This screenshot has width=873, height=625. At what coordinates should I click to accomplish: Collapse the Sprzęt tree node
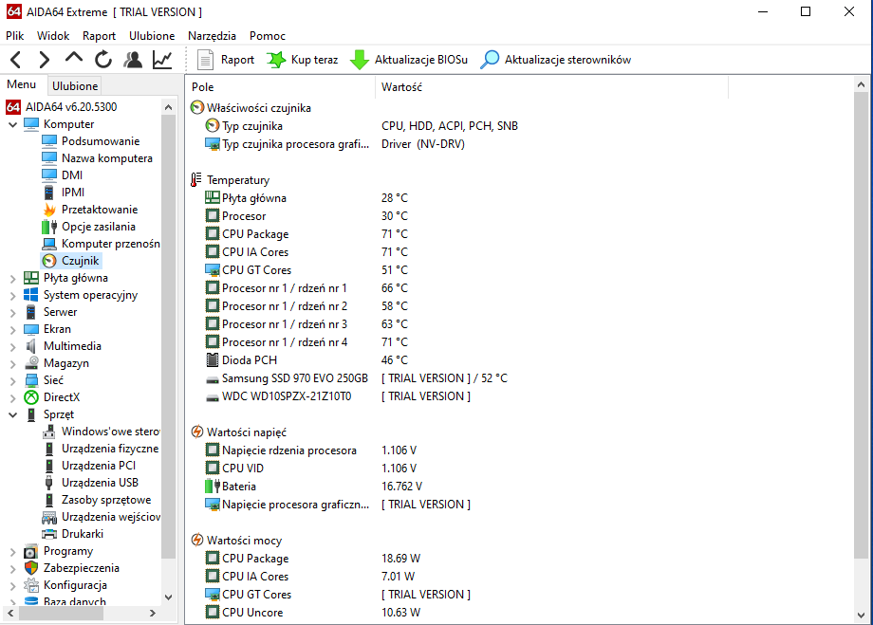(12, 414)
